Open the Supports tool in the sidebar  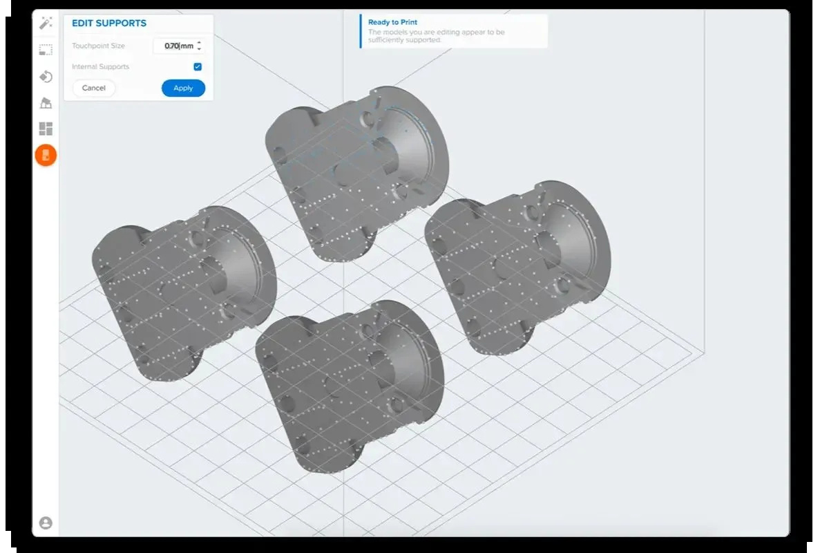point(46,103)
